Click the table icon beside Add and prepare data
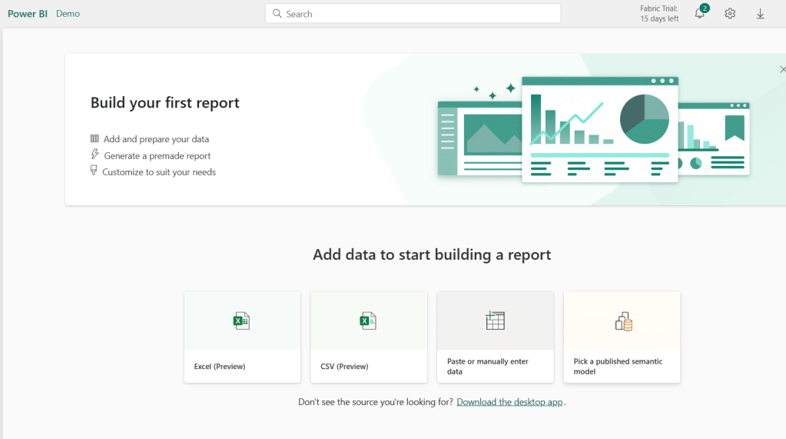This screenshot has height=439, width=786. point(95,139)
